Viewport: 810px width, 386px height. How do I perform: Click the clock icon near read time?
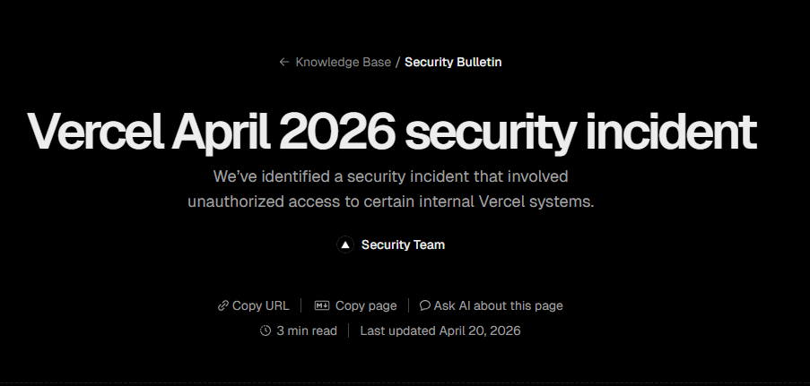pos(266,330)
